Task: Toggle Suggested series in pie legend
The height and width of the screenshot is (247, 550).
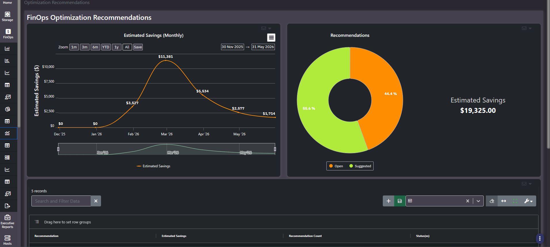Action: [x=360, y=166]
